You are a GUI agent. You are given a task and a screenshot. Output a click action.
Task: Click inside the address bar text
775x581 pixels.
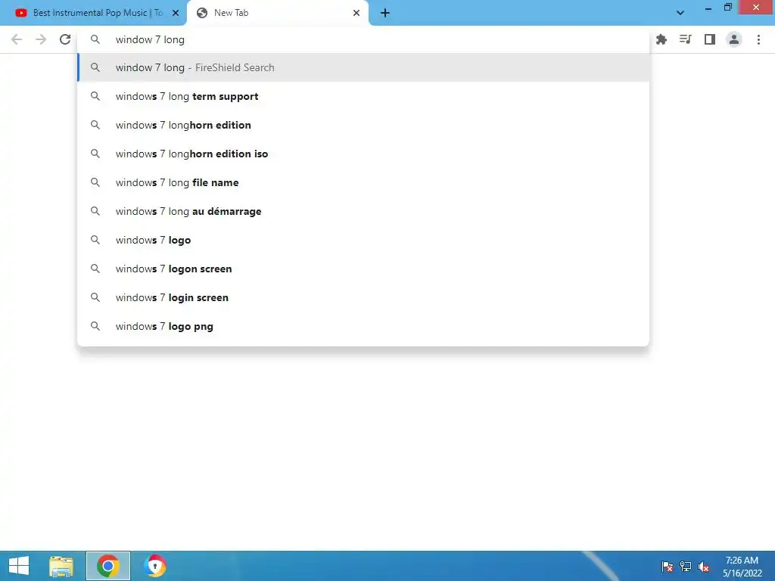pyautogui.click(x=150, y=39)
